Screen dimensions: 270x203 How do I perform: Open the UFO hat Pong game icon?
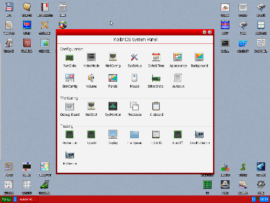[225, 185]
